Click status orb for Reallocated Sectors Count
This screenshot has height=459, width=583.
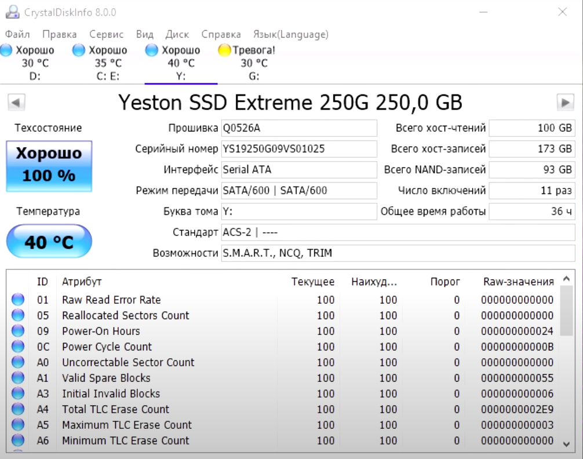[x=18, y=315]
